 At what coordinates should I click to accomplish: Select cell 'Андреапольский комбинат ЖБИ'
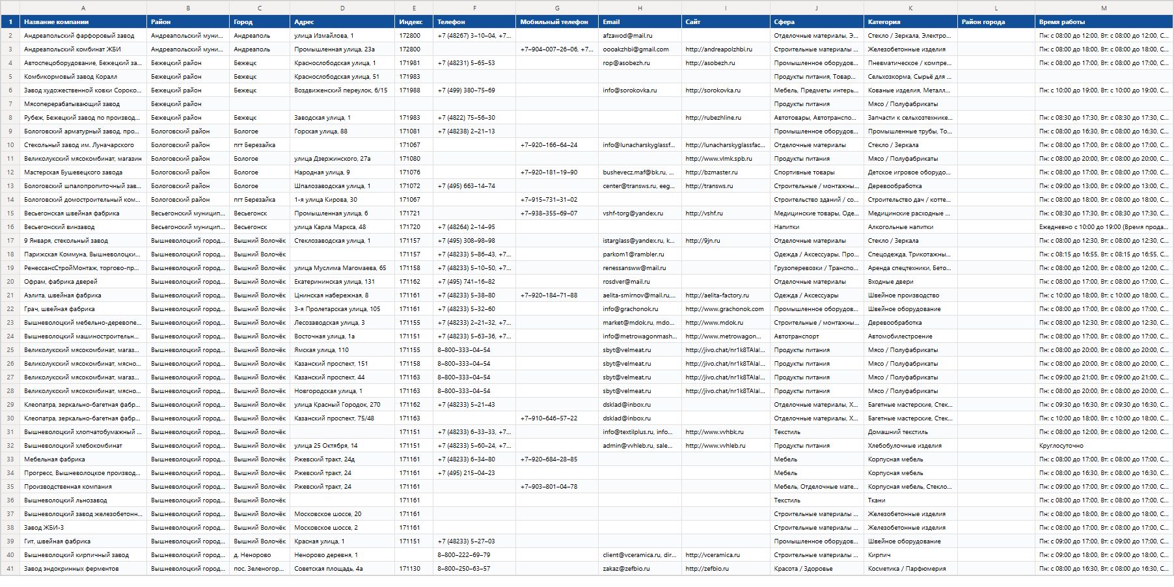pyautogui.click(x=83, y=49)
